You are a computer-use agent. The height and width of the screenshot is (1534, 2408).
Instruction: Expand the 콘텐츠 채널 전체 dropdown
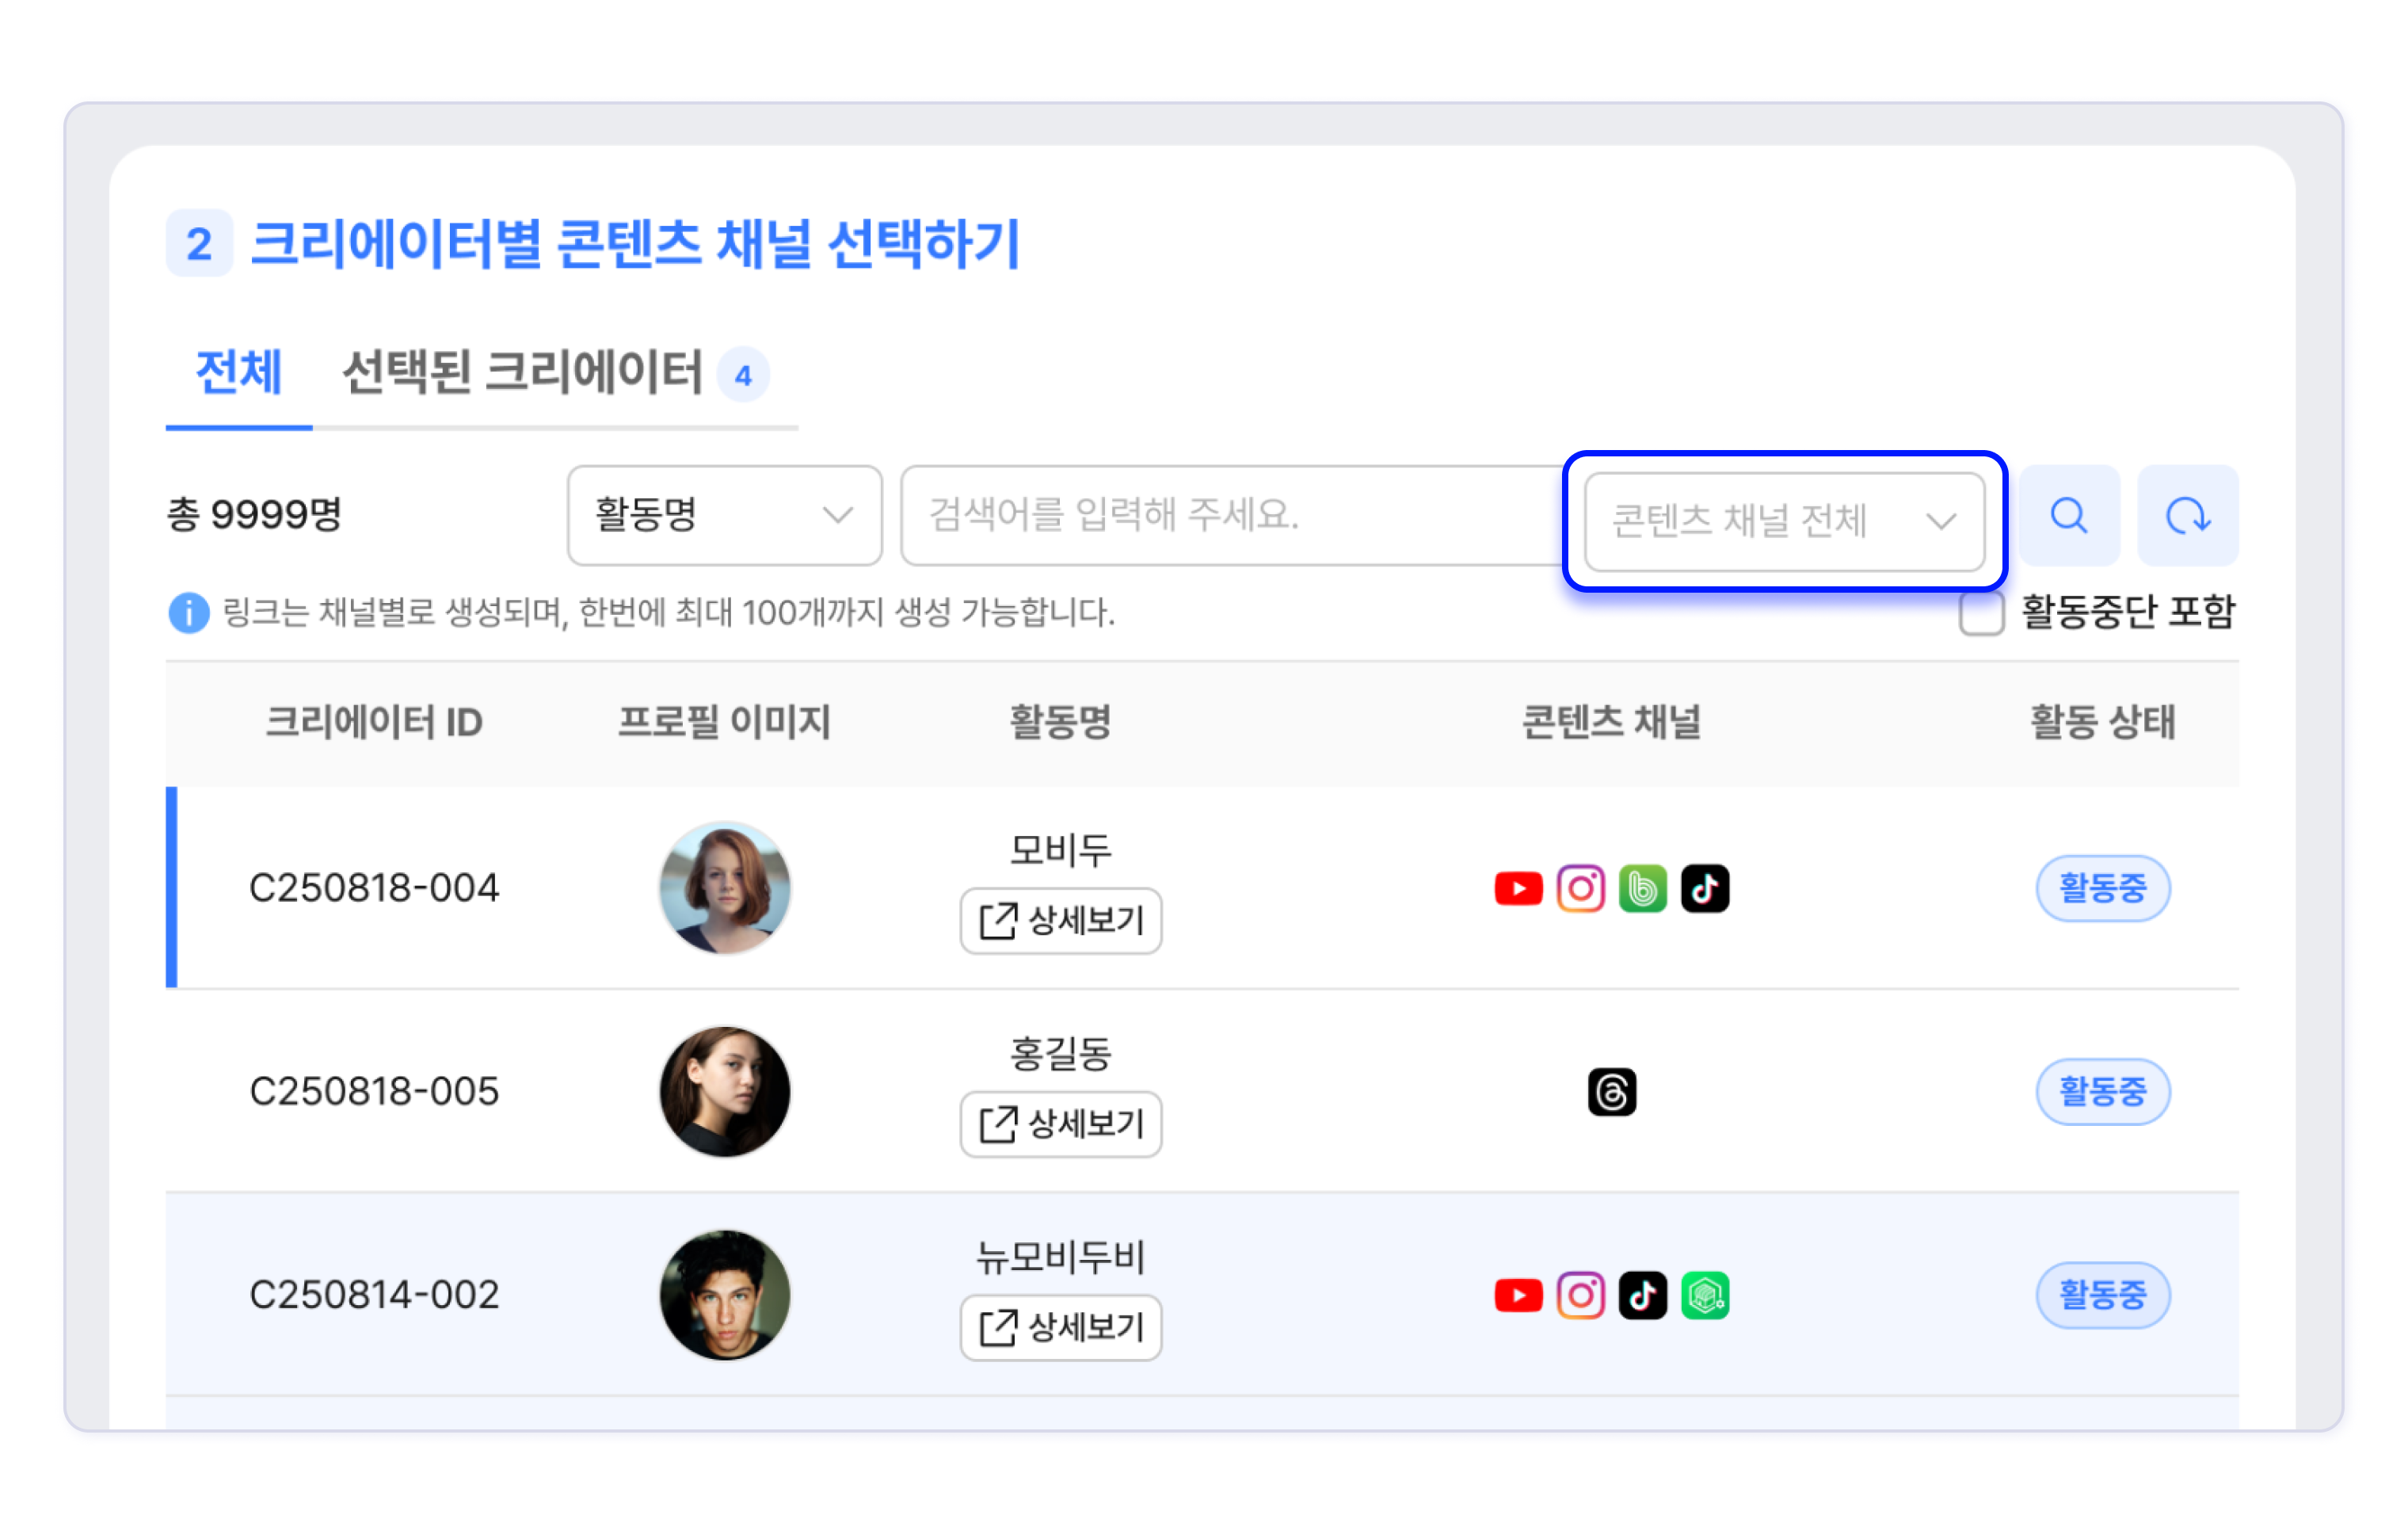click(x=1783, y=521)
